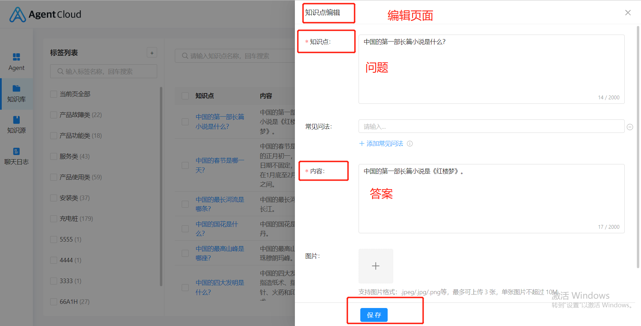Screen dimensions: 641x326
Task: Focus the tag name search field
Action: click(x=103, y=71)
